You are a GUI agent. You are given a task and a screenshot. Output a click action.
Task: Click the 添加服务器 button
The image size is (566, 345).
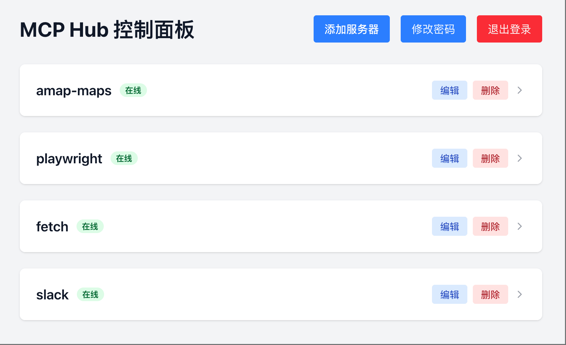351,29
